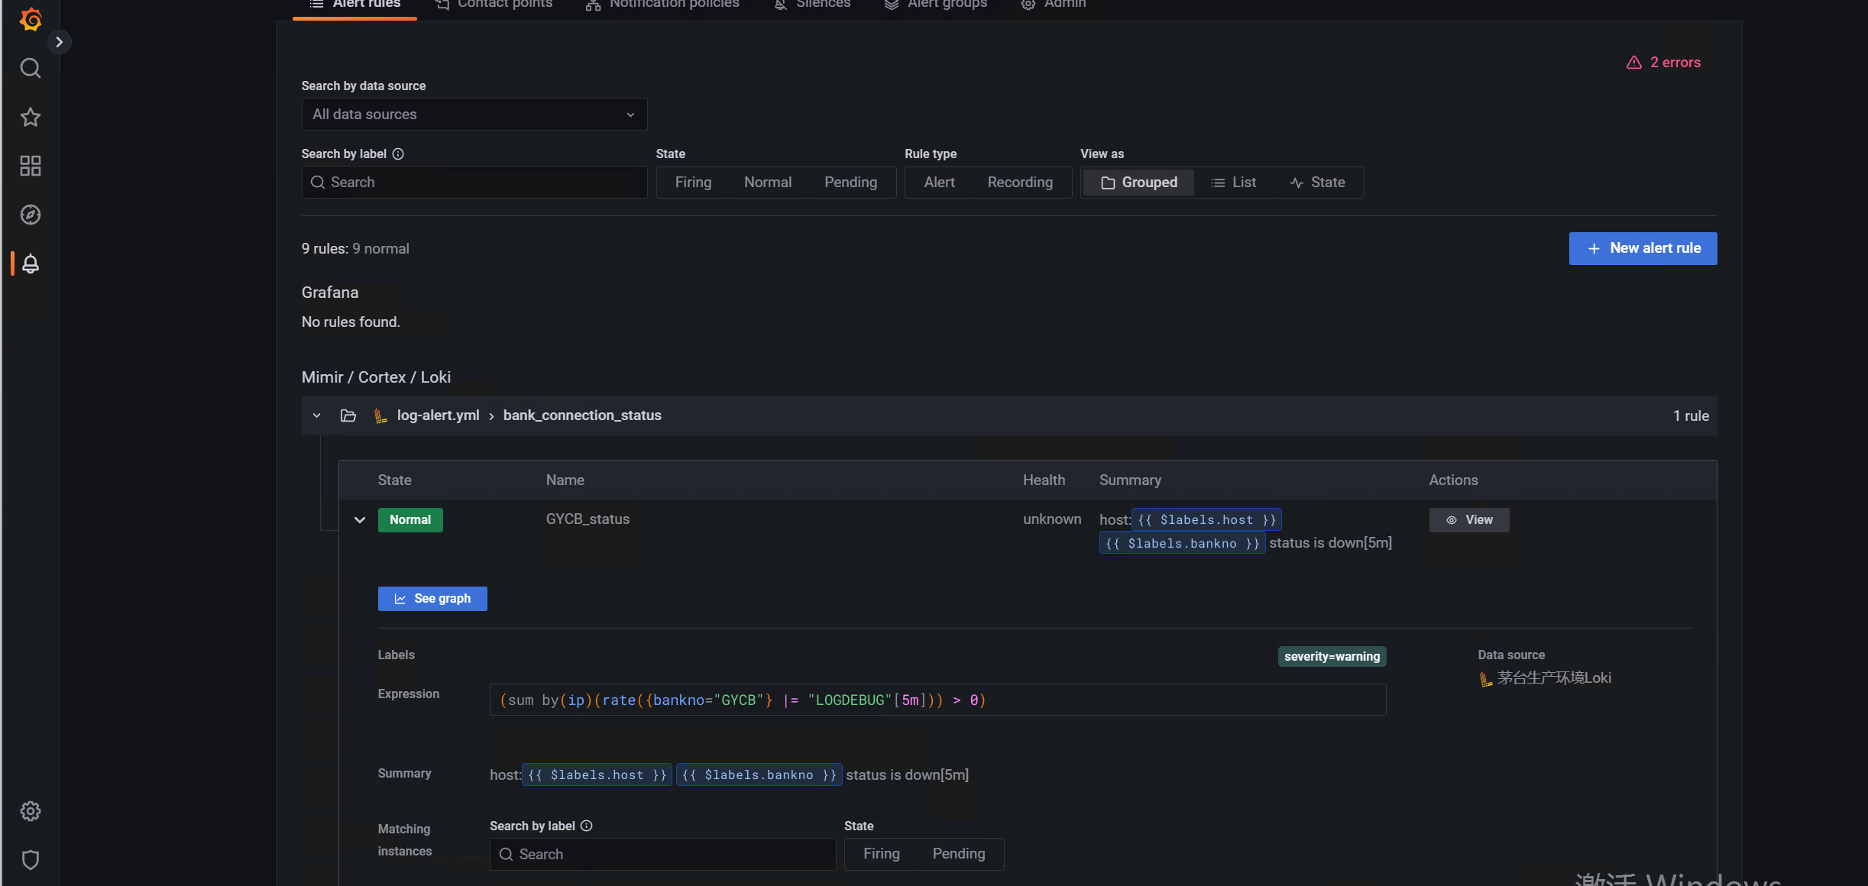Open Explore compass icon
Viewport: 1868px width, 886px height.
click(x=31, y=215)
